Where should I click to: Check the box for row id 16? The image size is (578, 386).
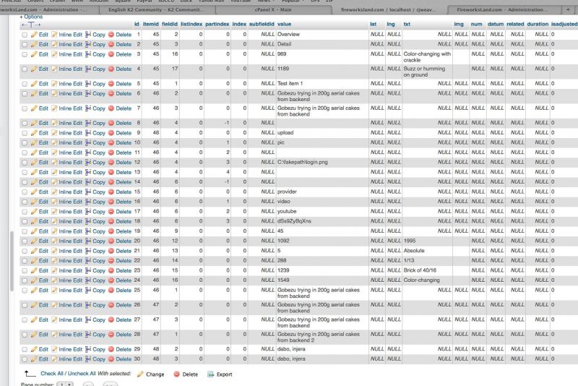tap(25, 202)
